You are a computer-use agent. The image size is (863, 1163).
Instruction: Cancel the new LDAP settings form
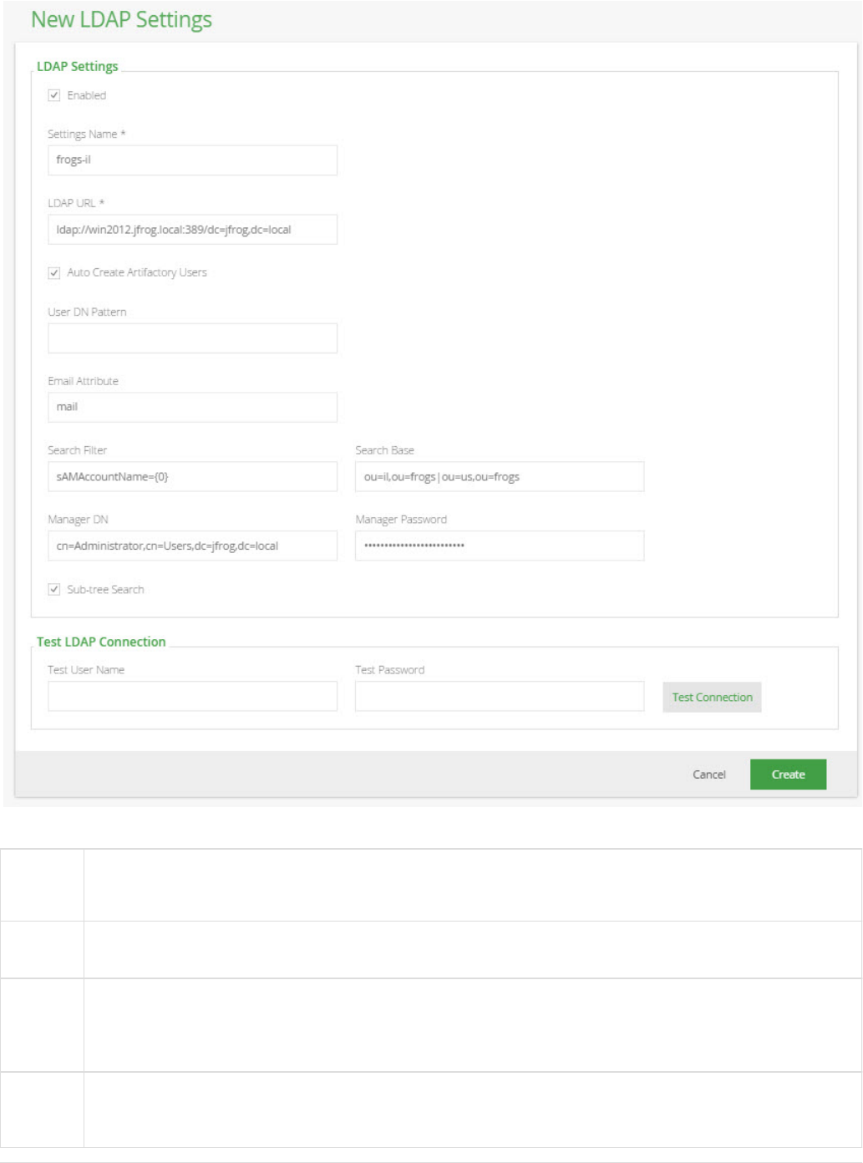[709, 774]
